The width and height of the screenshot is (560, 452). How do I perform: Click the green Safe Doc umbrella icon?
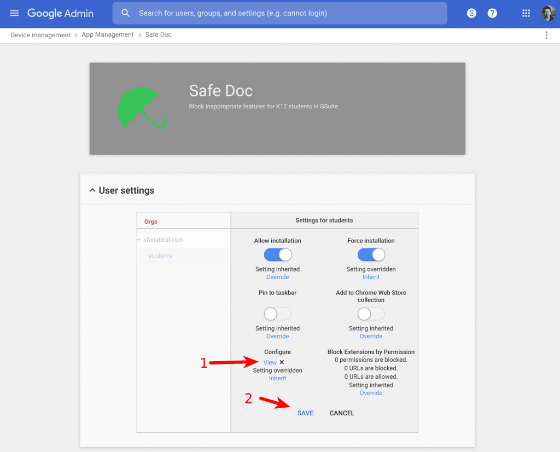[x=142, y=108]
